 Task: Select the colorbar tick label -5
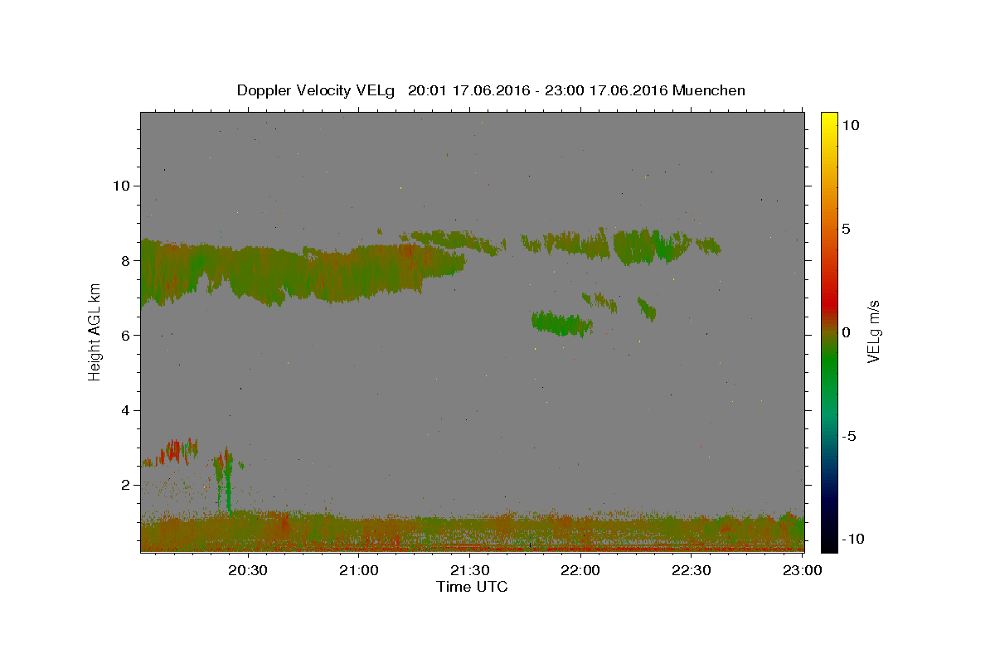[x=850, y=436]
